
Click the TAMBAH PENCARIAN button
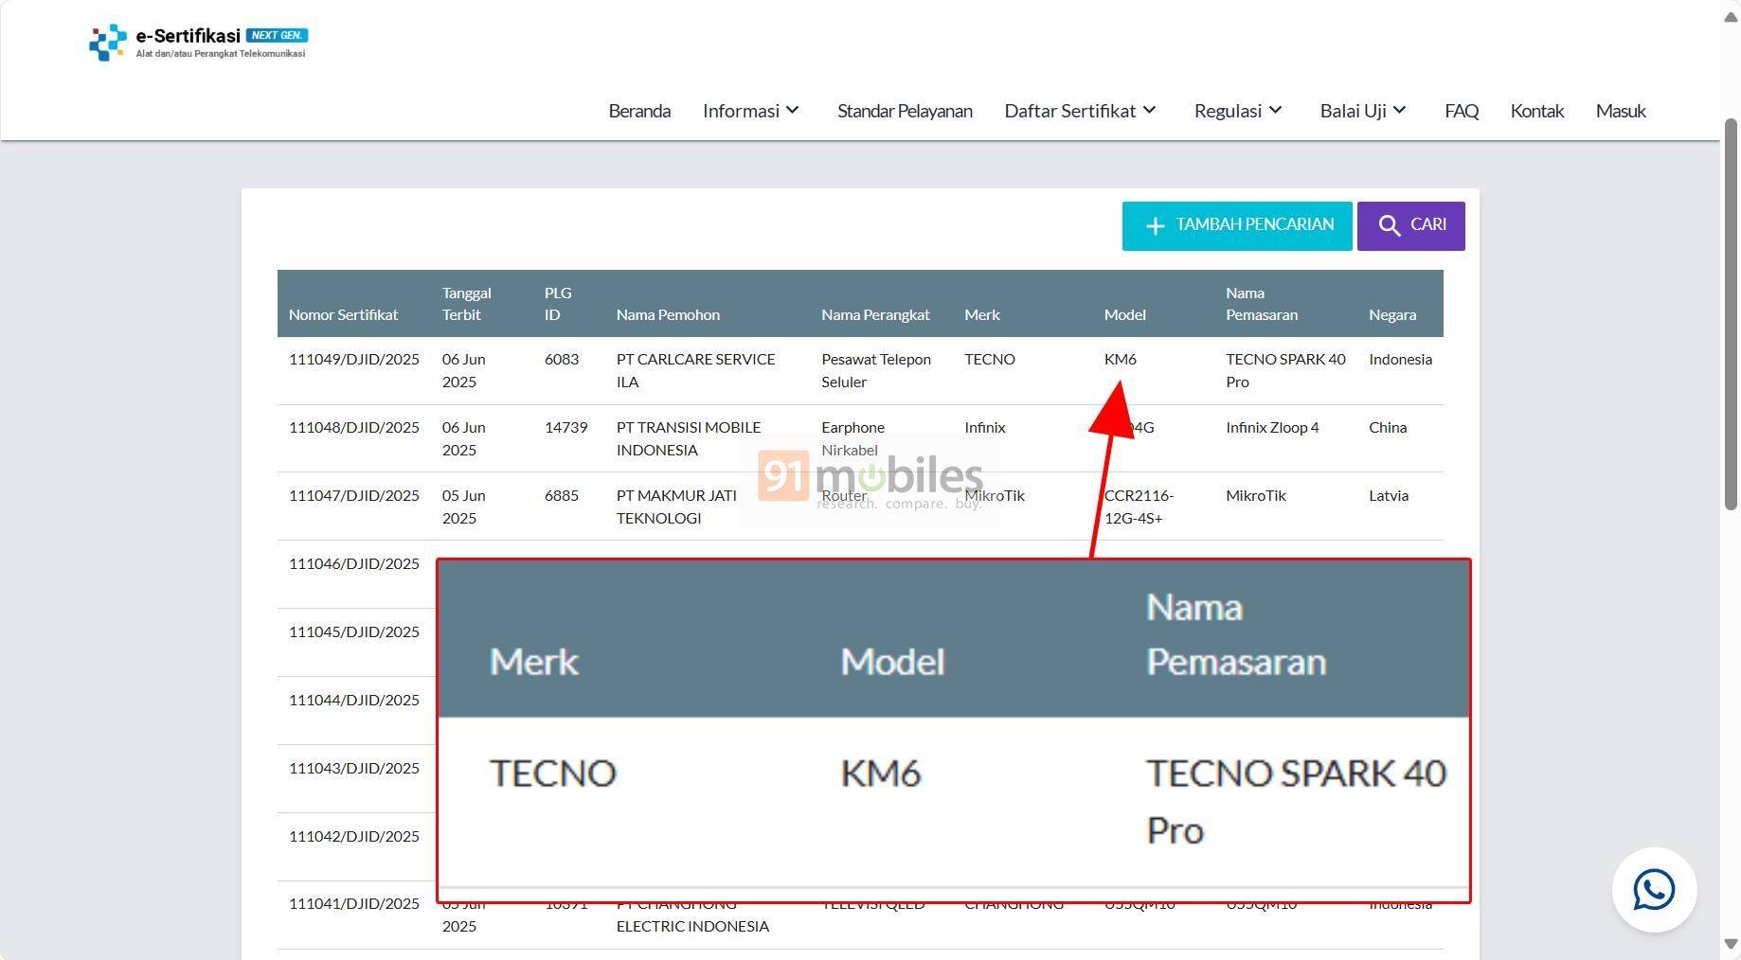[1237, 226]
